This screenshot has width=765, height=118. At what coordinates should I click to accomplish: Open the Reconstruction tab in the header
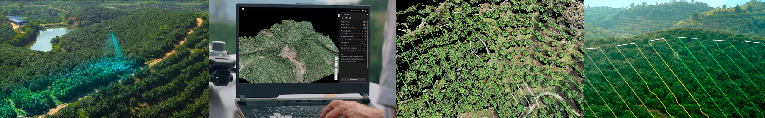click(x=355, y=11)
